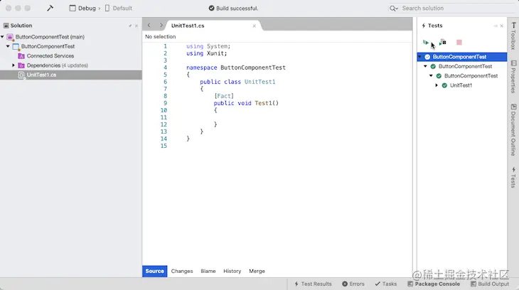
Task: Click 'using Xunit;' on line 2
Action: click(x=207, y=53)
